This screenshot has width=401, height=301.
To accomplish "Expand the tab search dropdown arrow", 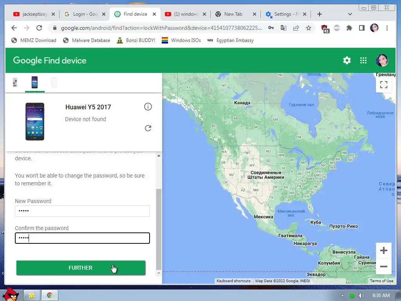I will pos(350,14).
